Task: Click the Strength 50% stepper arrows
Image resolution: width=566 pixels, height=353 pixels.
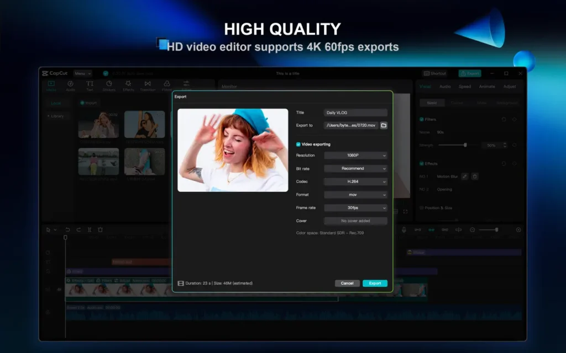Action: [x=505, y=145]
